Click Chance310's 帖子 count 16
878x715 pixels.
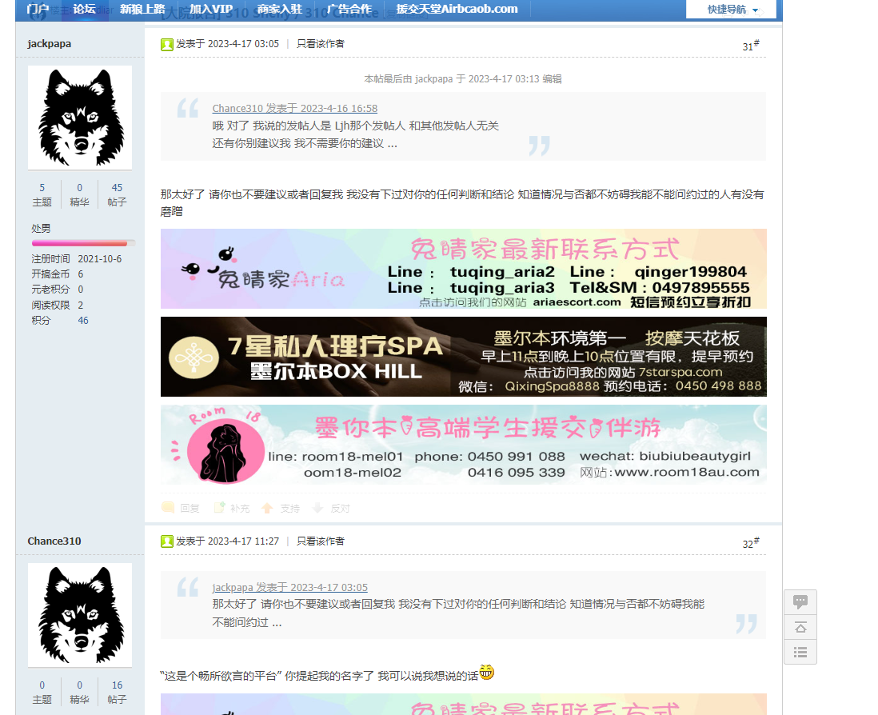[x=117, y=685]
